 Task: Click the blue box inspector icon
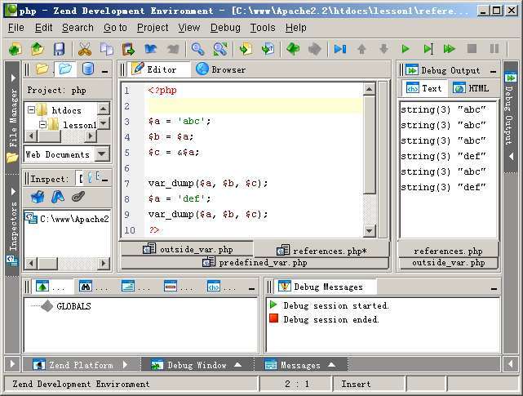[38, 197]
